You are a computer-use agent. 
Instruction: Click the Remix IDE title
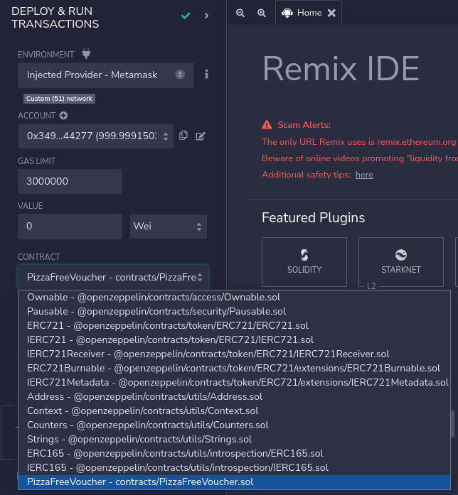pos(341,68)
